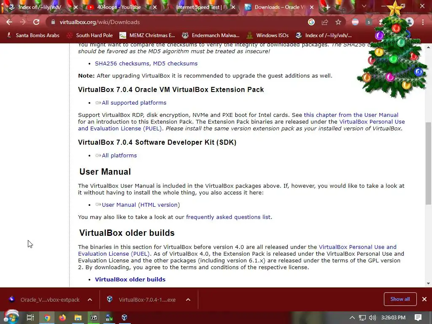Switch to the Internet Speed Test tab

(x=202, y=7)
